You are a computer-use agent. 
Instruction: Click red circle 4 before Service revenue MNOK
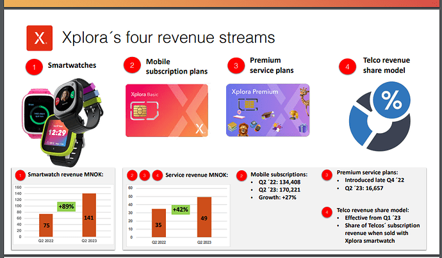[x=158, y=175]
